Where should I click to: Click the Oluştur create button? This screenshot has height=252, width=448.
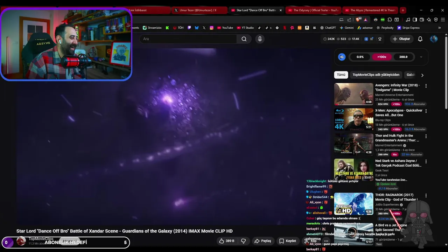(401, 39)
